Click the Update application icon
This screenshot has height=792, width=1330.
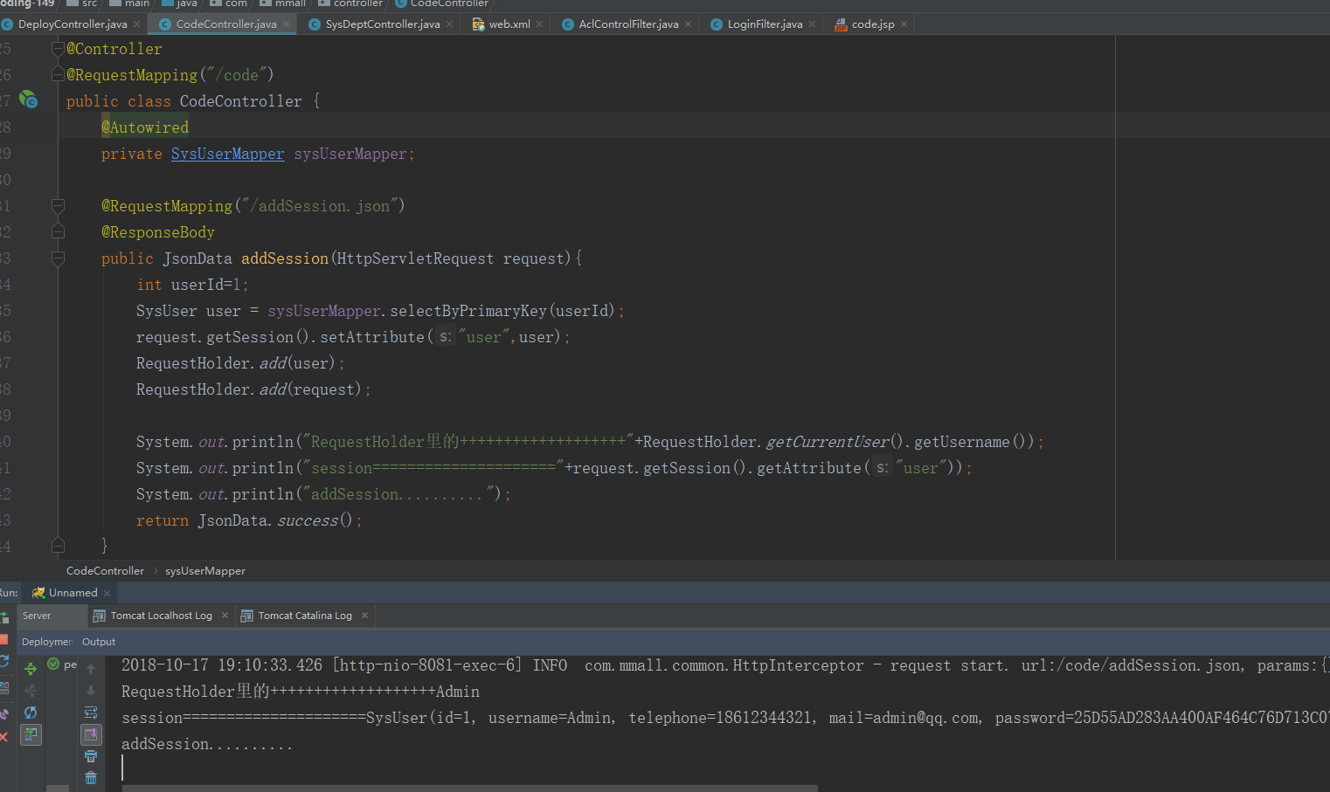pos(3,662)
